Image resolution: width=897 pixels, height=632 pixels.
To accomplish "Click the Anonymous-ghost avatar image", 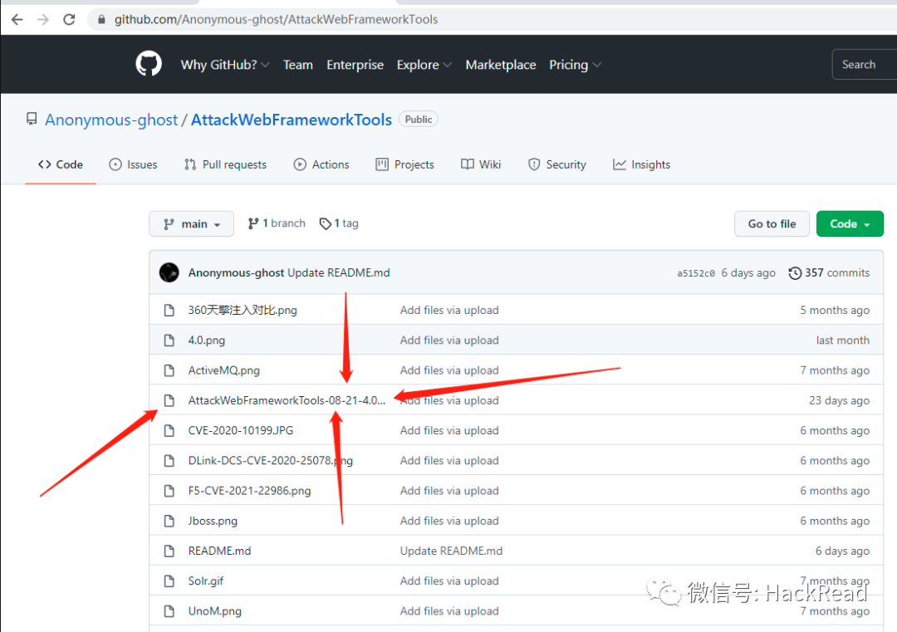I will tap(169, 273).
